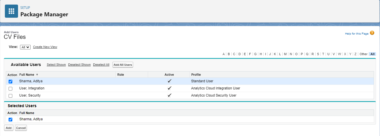
Task: Select the Other filter in alphabet bar
Action: click(363, 54)
